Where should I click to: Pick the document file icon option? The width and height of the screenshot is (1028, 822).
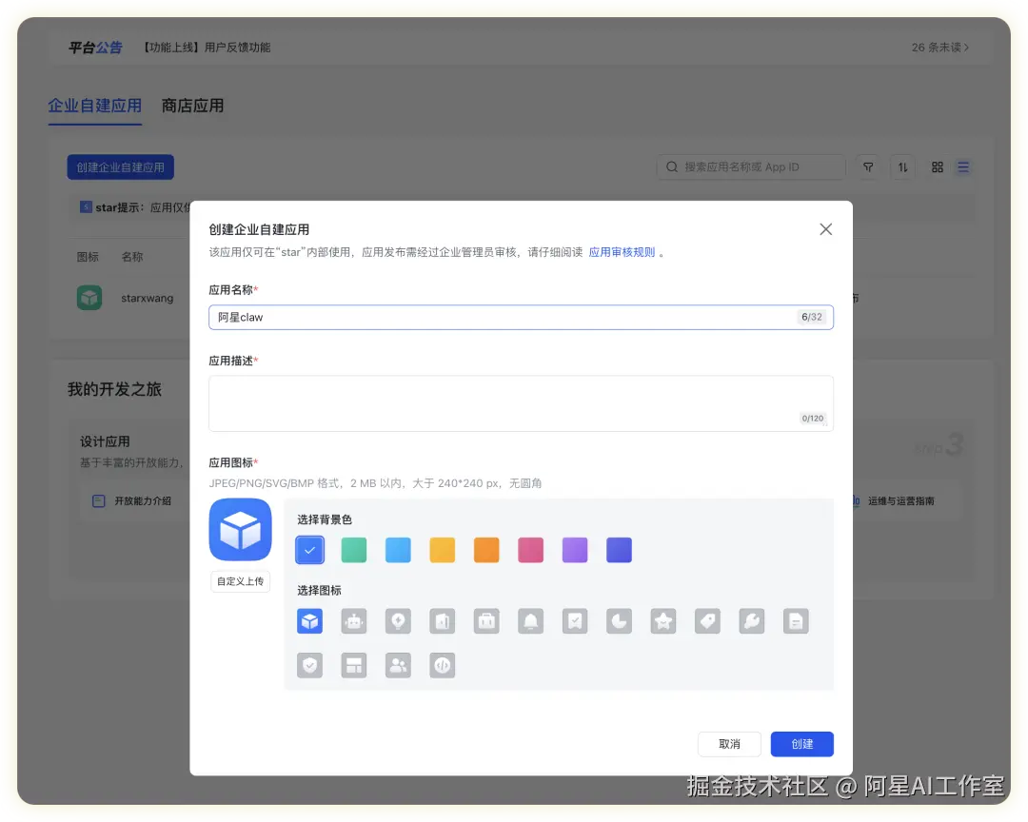coord(796,620)
